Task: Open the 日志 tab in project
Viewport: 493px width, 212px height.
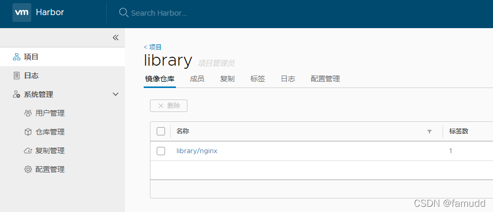Action: click(x=288, y=79)
